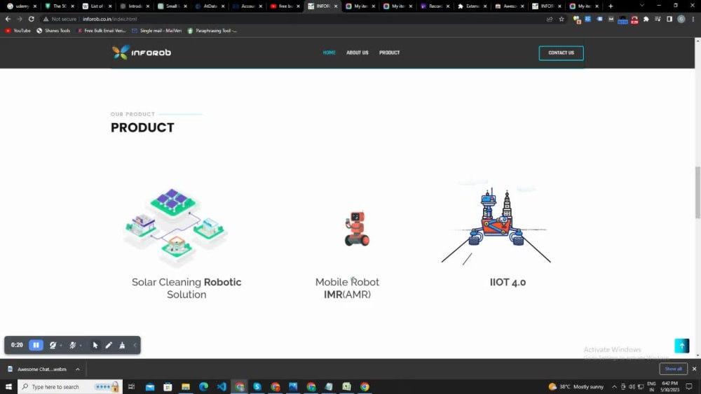Open the PRODUCT nav item
The height and width of the screenshot is (394, 701).
[389, 52]
